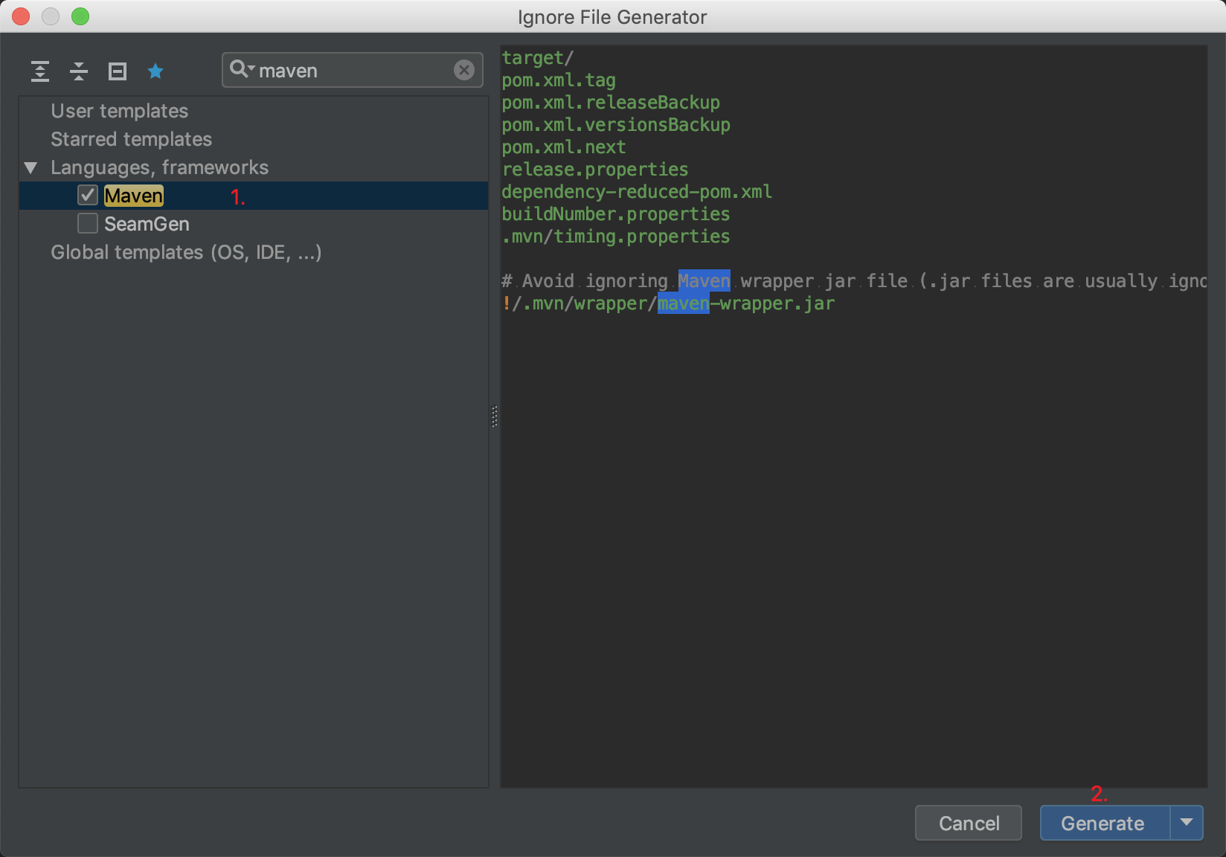
Task: Close the Ignore File Generator window
Action: [21, 16]
